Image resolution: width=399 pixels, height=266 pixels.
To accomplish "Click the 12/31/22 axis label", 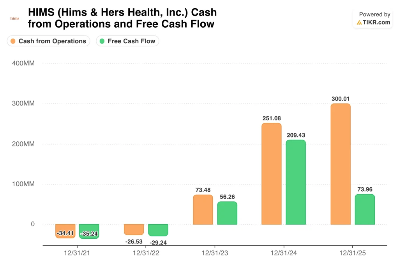I will click(x=146, y=253).
